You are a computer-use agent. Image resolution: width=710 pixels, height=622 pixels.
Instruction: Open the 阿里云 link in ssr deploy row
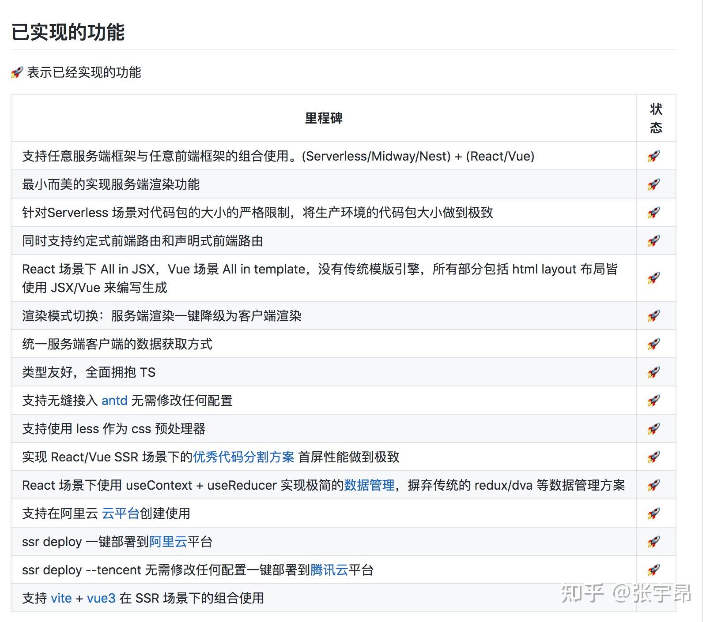coord(168,542)
